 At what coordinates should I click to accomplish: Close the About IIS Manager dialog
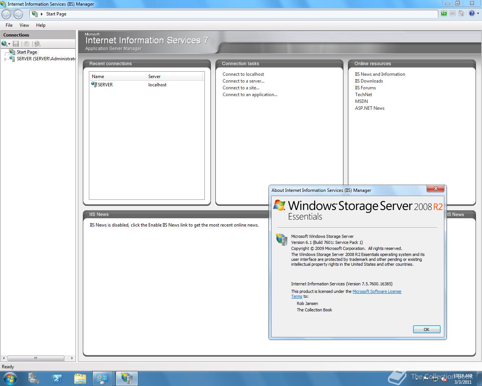[436, 188]
